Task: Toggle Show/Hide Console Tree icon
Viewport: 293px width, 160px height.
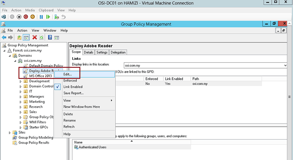Action: click(x=26, y=37)
